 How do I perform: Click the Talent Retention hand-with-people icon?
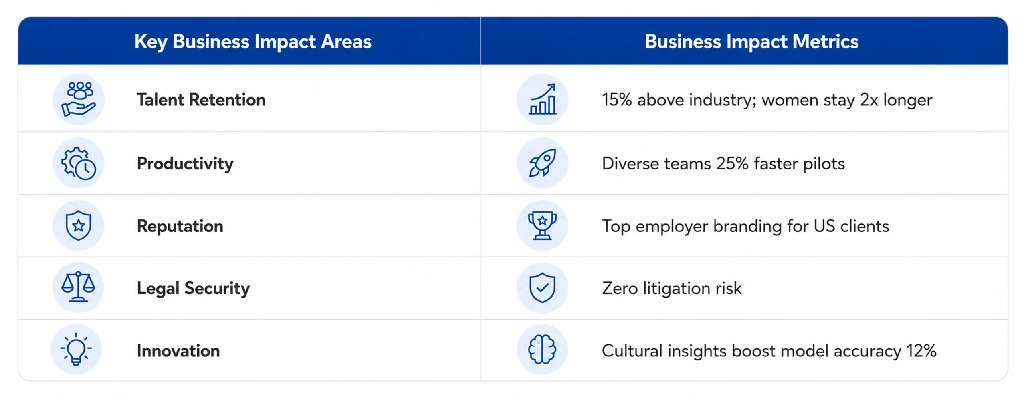78,99
